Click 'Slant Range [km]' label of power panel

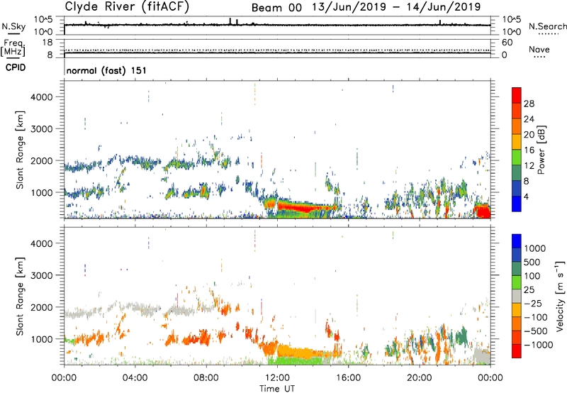point(20,150)
